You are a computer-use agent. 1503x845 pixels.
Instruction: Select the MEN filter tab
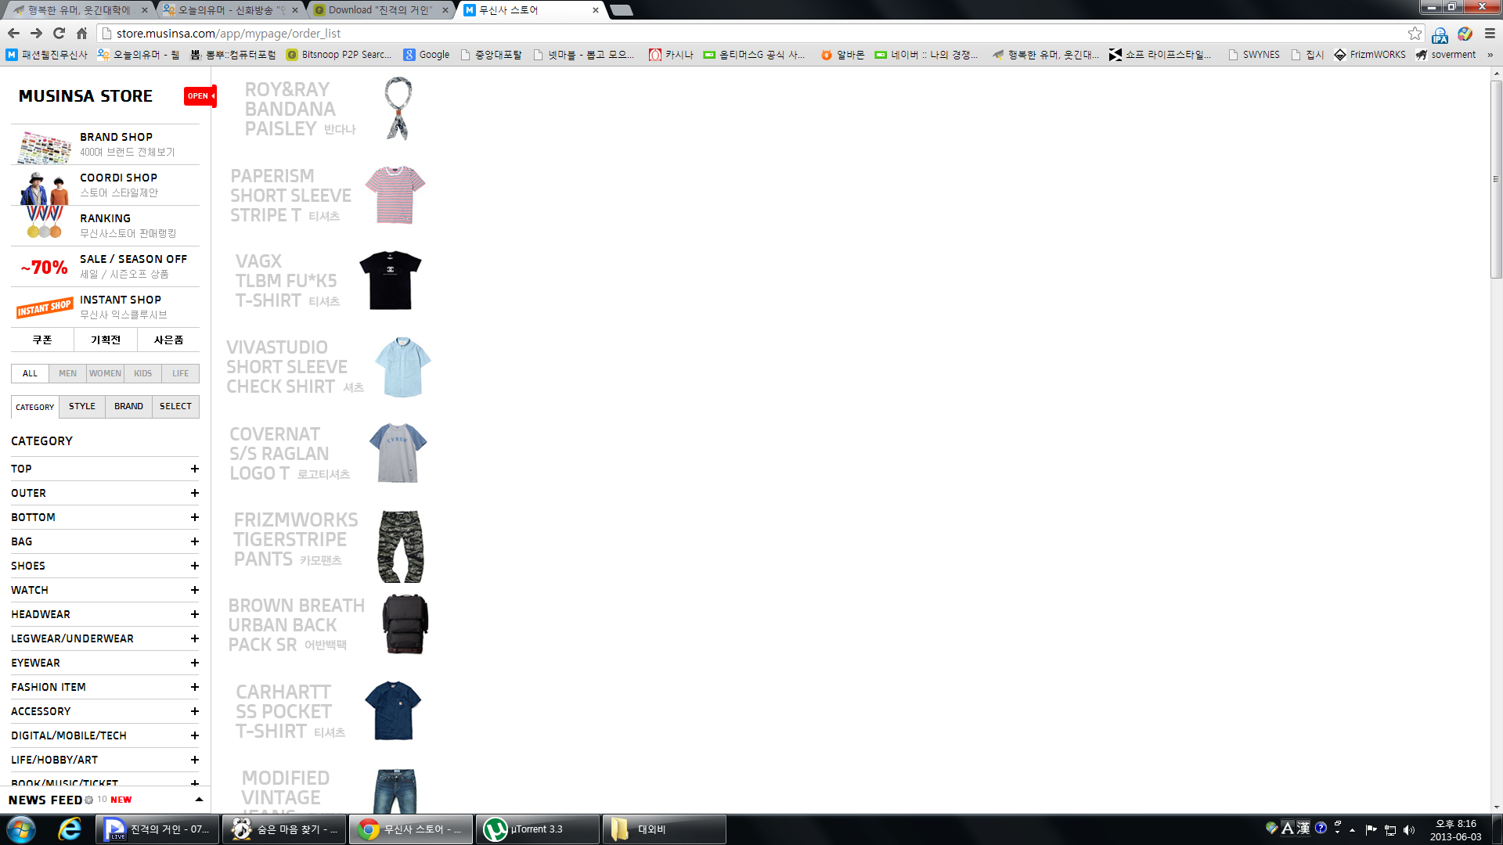click(68, 373)
